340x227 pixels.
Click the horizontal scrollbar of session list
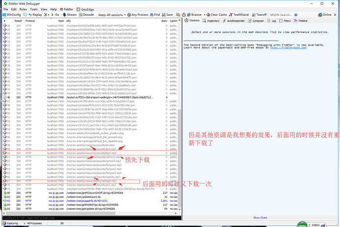click(61, 213)
